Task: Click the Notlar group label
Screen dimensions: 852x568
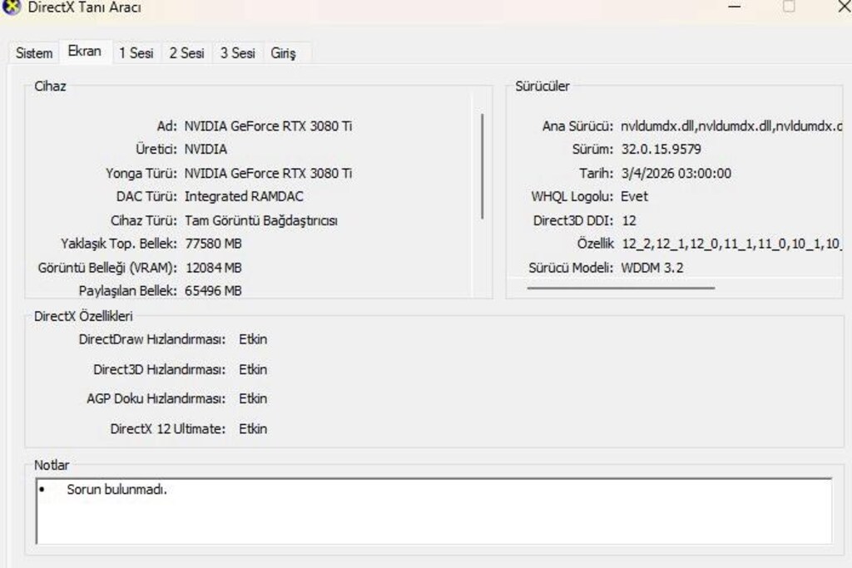Action: (x=52, y=466)
